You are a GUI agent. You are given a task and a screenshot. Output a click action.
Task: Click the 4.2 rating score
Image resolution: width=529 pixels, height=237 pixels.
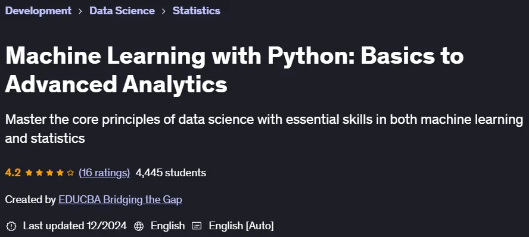coord(13,173)
